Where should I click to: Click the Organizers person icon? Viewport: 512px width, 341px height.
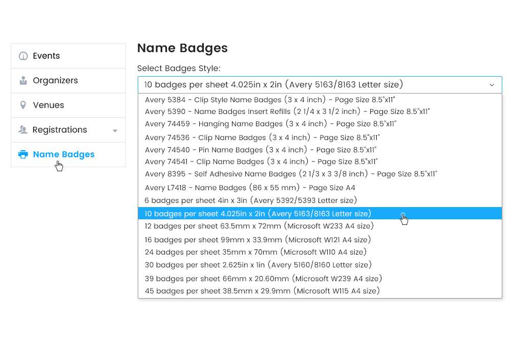pos(23,80)
